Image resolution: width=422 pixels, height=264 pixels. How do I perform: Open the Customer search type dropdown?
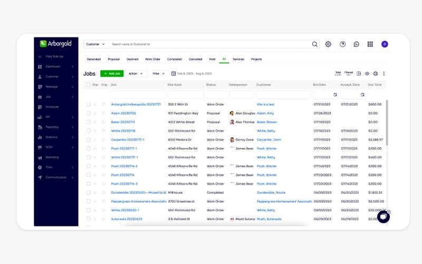95,44
